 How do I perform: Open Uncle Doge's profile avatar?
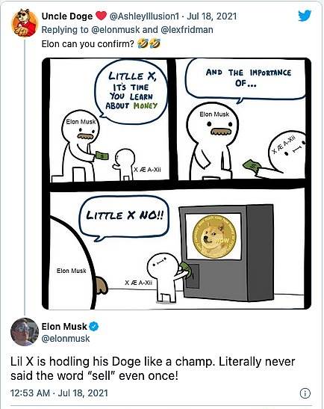(x=25, y=22)
